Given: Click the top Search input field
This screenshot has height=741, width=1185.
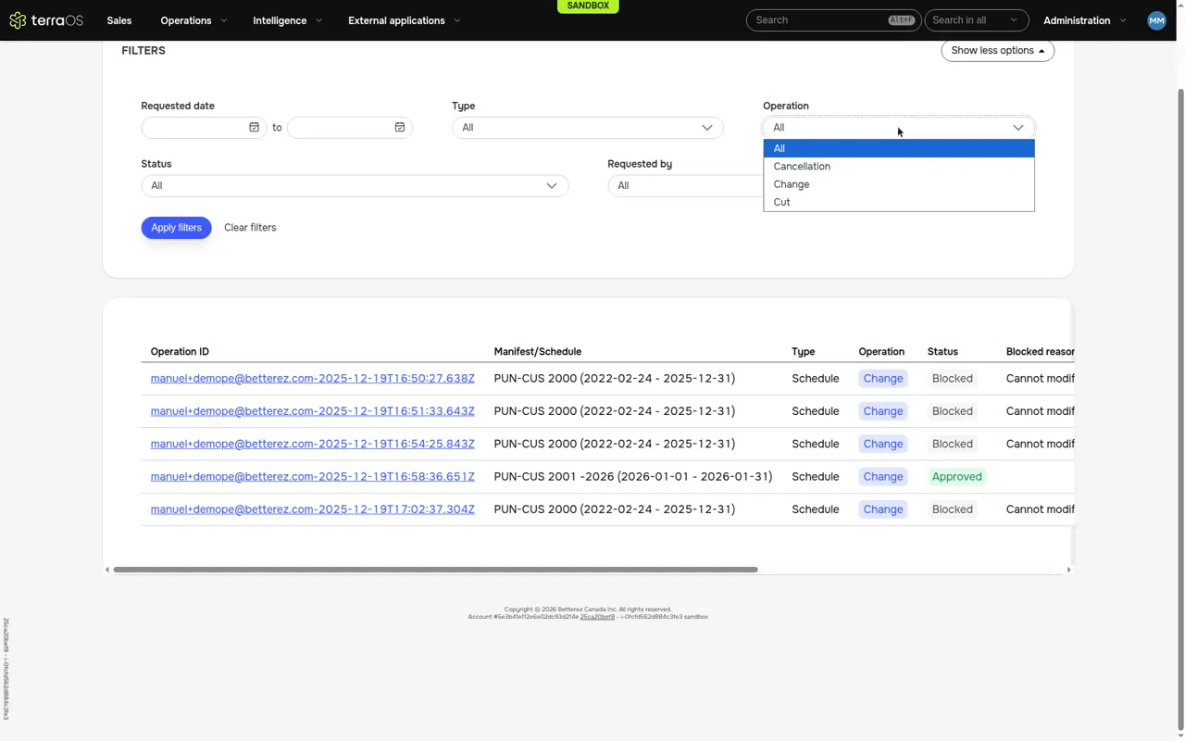Looking at the screenshot, I should [x=832, y=20].
